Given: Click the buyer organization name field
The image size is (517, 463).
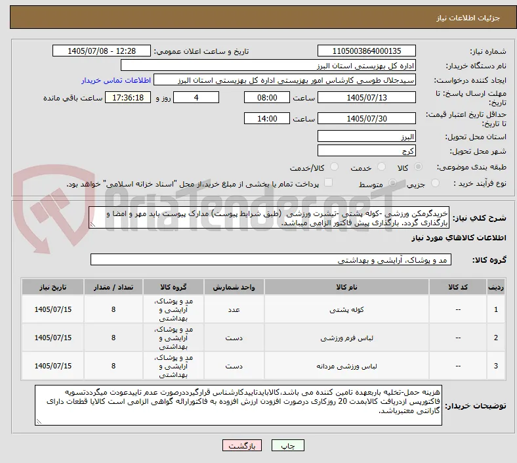Looking at the screenshot, I should (268, 66).
